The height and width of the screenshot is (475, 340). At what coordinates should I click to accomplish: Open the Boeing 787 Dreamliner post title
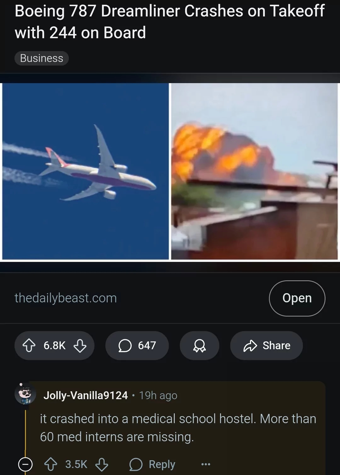(x=169, y=21)
